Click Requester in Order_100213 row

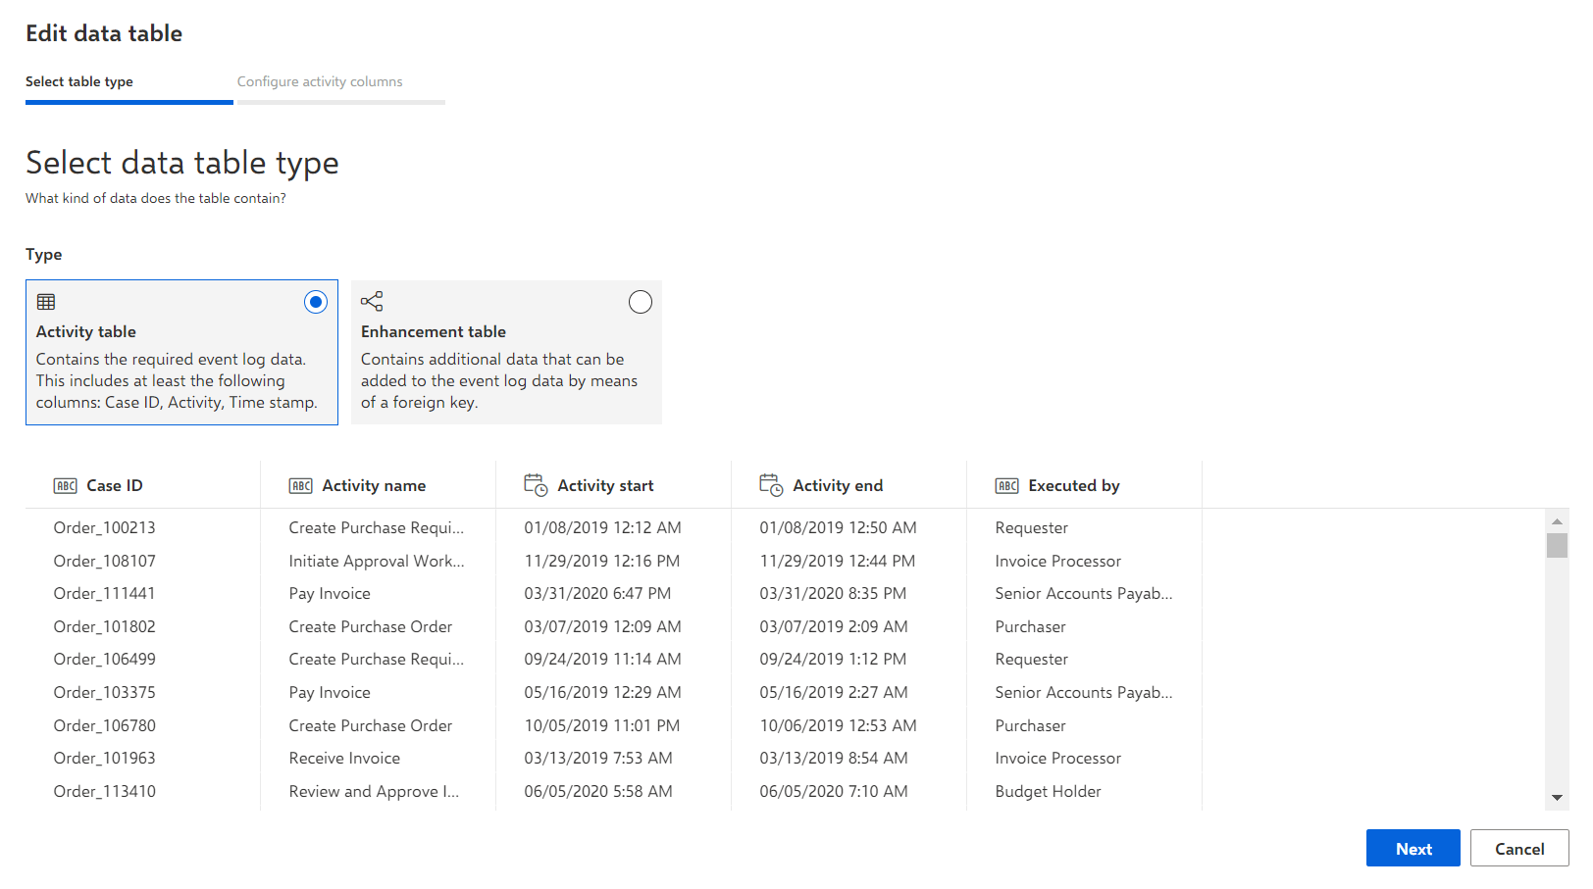[x=1032, y=528]
